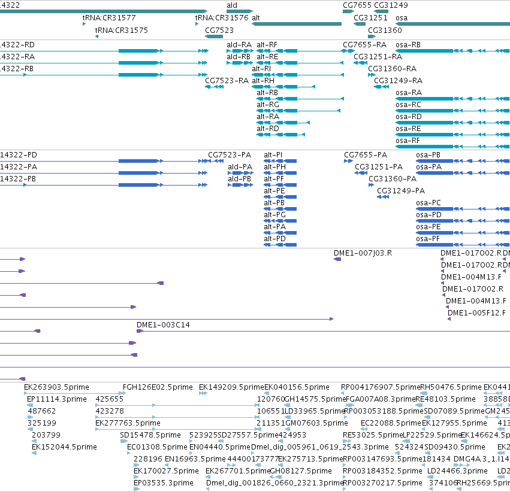Click the alt-RI transcript label
This screenshot has height=492, width=510.
(x=261, y=68)
